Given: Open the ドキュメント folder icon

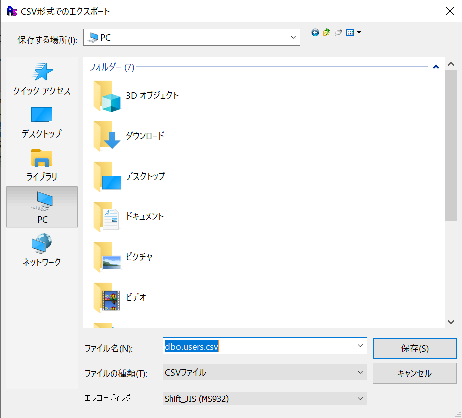Looking at the screenshot, I should click(x=107, y=217).
